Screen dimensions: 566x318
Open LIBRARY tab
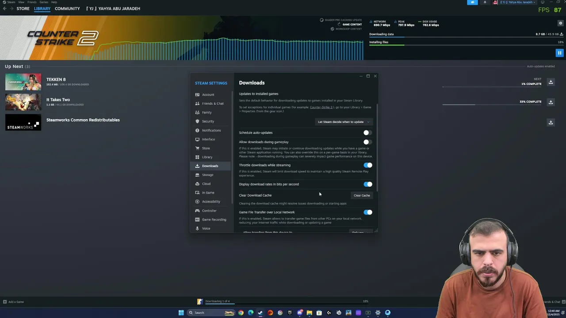pyautogui.click(x=42, y=8)
